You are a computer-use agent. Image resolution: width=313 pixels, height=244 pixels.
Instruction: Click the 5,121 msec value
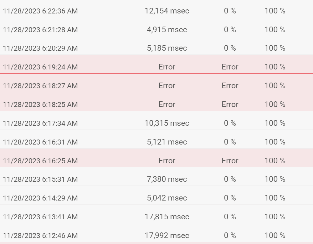(x=167, y=142)
